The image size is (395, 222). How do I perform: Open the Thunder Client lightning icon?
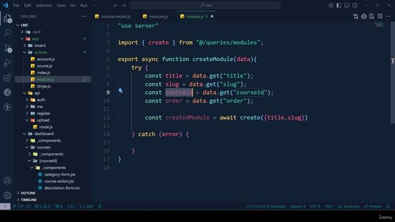coord(7,107)
